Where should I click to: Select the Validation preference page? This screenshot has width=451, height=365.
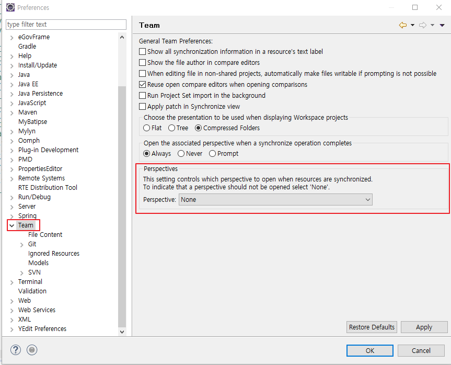pos(32,291)
